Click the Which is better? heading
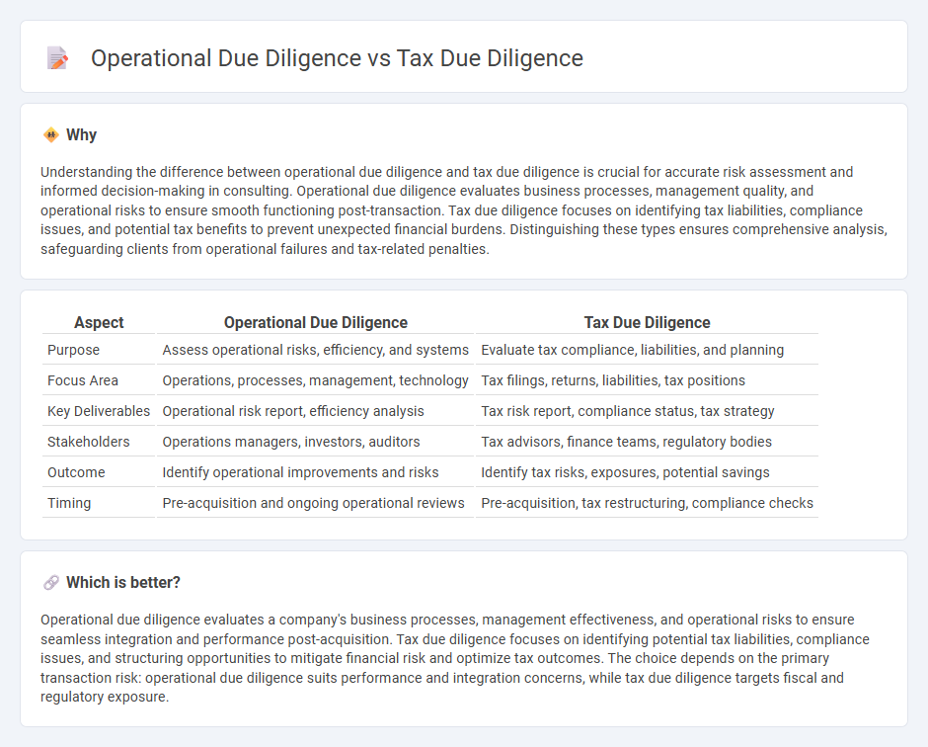The width and height of the screenshot is (928, 747). 123,583
